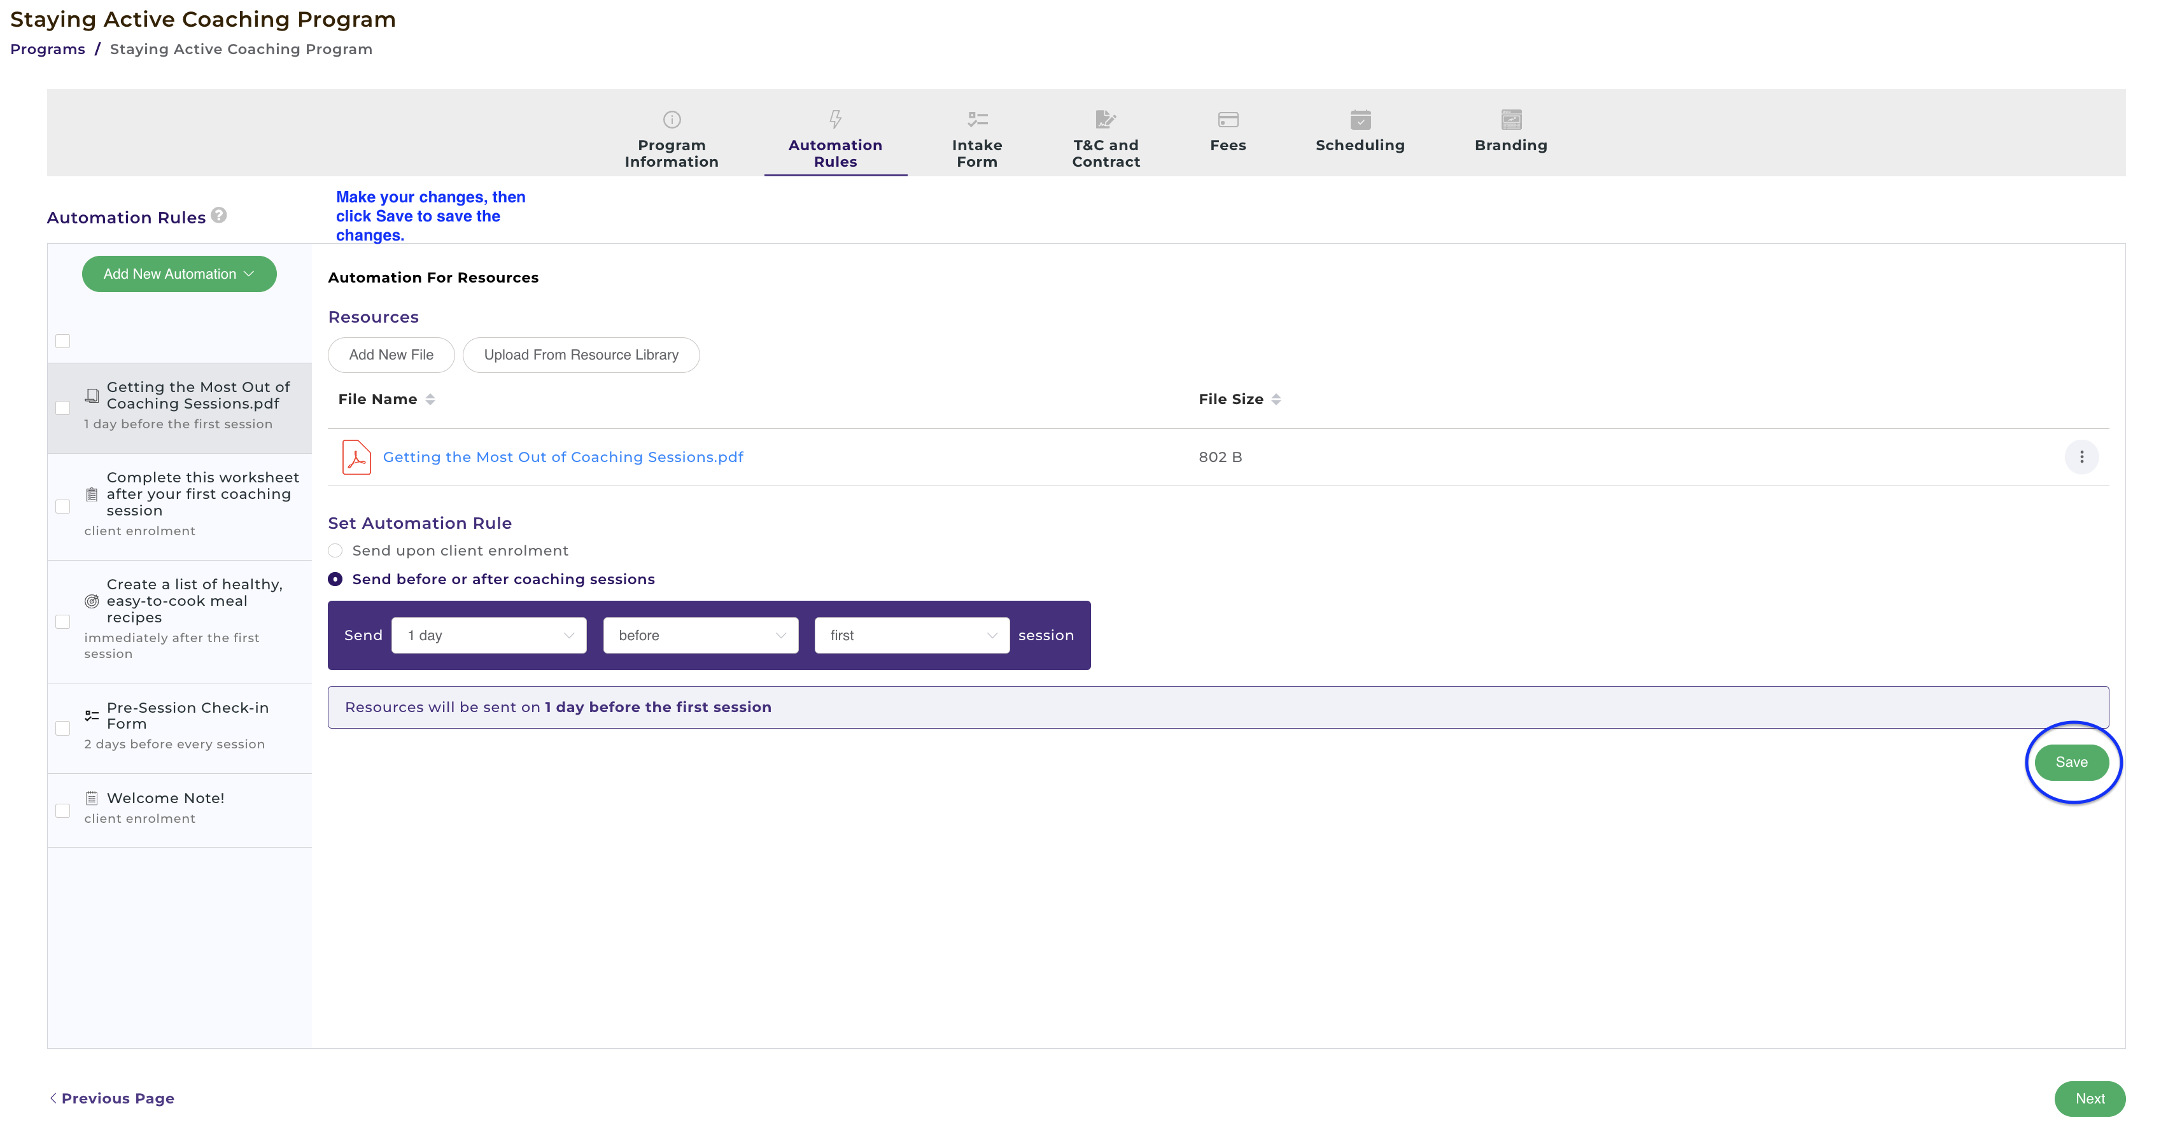This screenshot has height=1134, width=2168.
Task: Check box for Create a list of healthy meal recipes
Action: coord(63,622)
